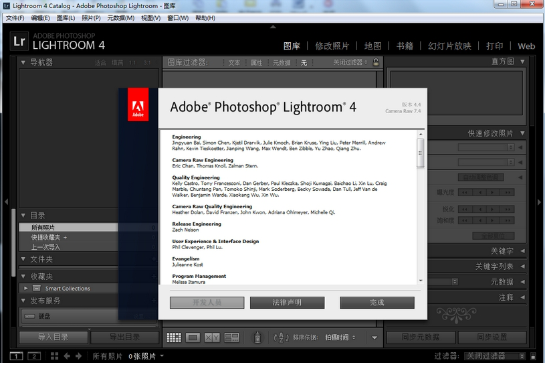Image resolution: width=545 pixels, height=377 pixels.
Task: Click the filmstrip grid shortcut icon
Action: click(55, 356)
